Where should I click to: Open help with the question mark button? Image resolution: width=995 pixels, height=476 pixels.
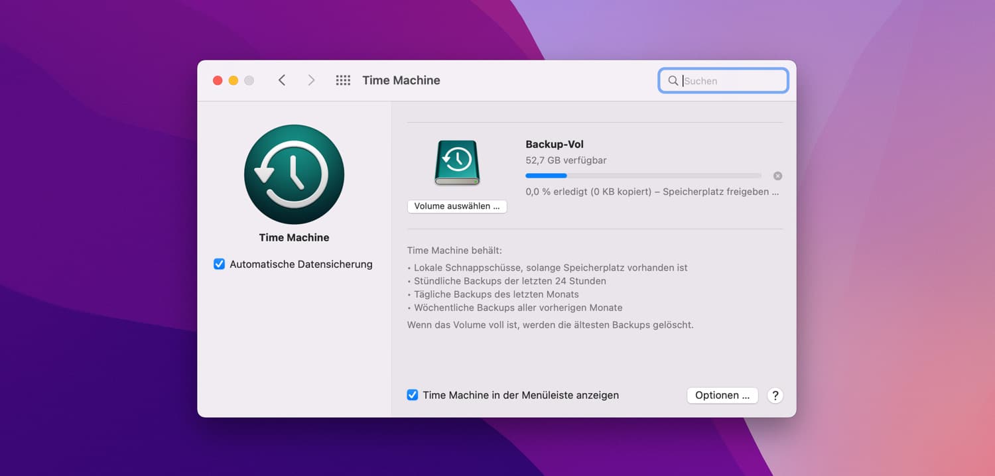tap(775, 395)
